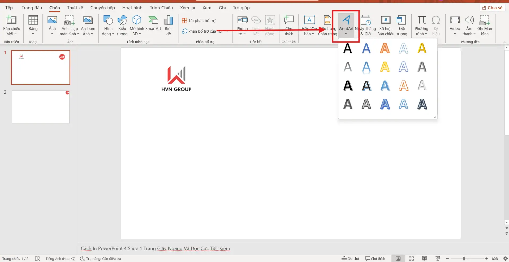Screen dimensions: 509x262
Task: Open the Trình Chiếu ribbon tab
Action: [x=161, y=8]
